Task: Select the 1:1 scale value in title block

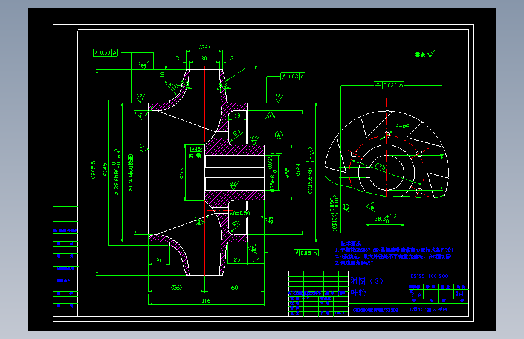Action: [x=459, y=294]
